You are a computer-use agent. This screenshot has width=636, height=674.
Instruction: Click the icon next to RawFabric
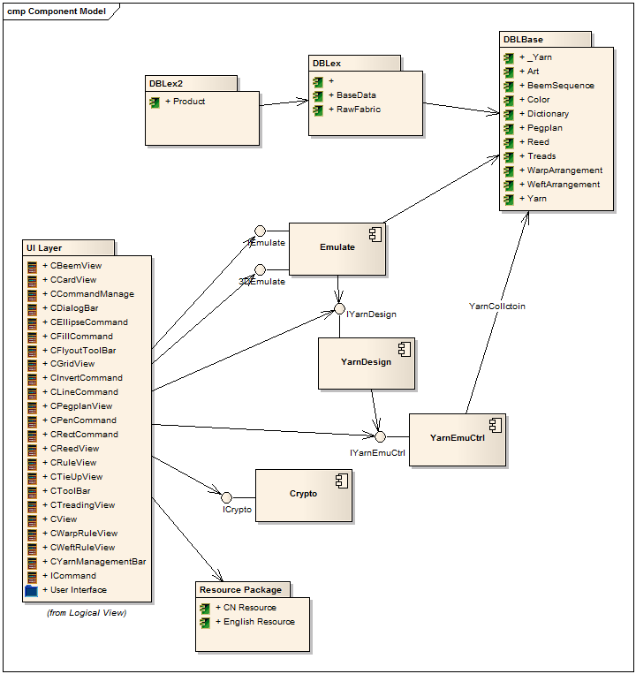point(318,110)
